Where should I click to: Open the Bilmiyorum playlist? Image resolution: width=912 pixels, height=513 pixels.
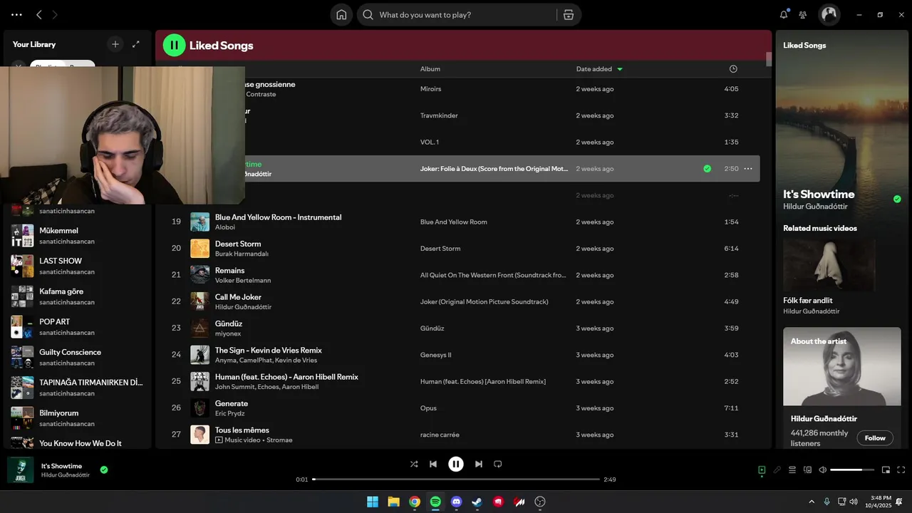[77, 418]
